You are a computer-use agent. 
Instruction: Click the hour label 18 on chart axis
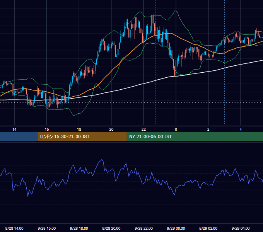79,130
